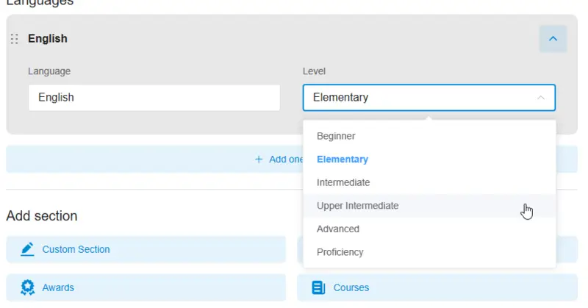
Task: Choose Proficiency from the level options
Action: 340,252
